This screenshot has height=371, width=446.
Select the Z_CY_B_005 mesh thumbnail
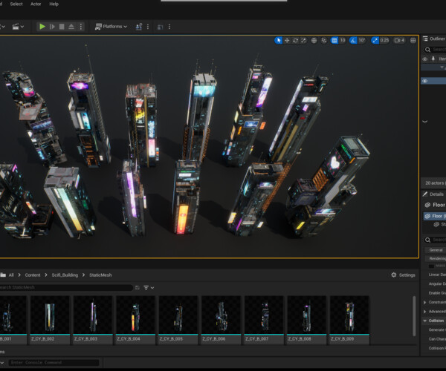click(178, 320)
